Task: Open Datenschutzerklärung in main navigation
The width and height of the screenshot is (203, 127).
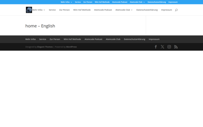Action: [x=147, y=10]
